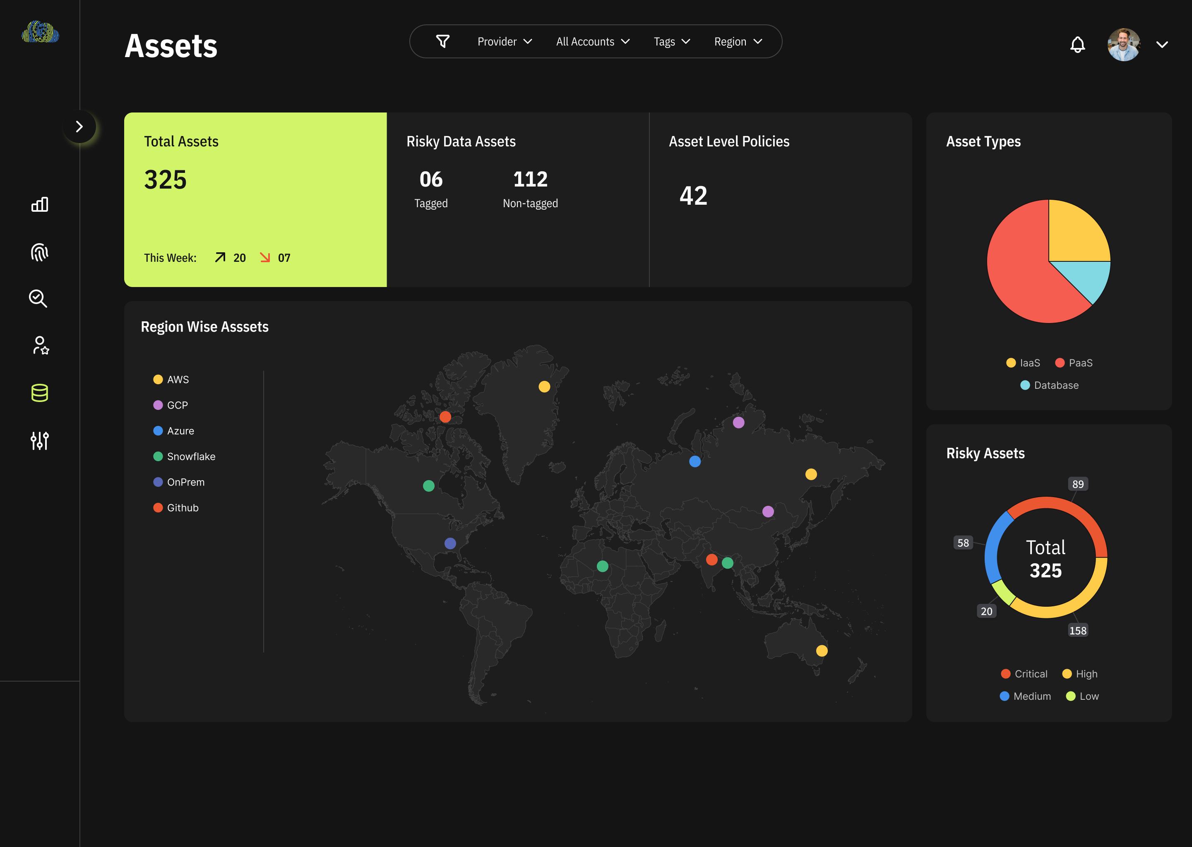Viewport: 1192px width, 847px height.
Task: Toggle Azure in the map legend
Action: pyautogui.click(x=174, y=431)
